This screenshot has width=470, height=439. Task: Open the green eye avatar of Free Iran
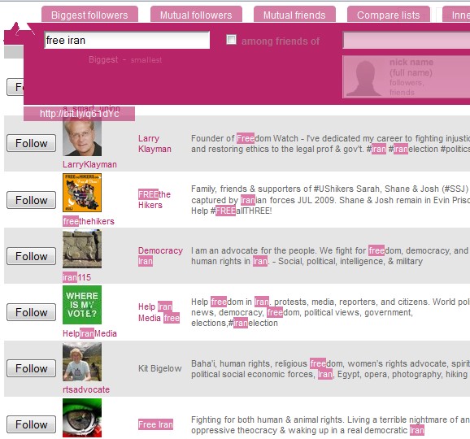[82, 418]
